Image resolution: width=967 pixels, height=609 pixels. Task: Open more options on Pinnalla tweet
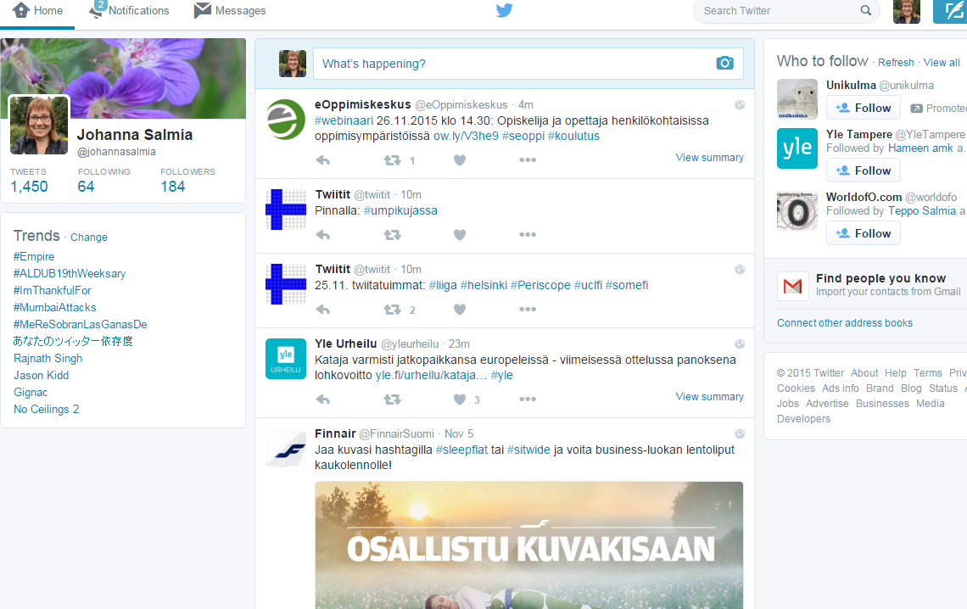click(528, 235)
